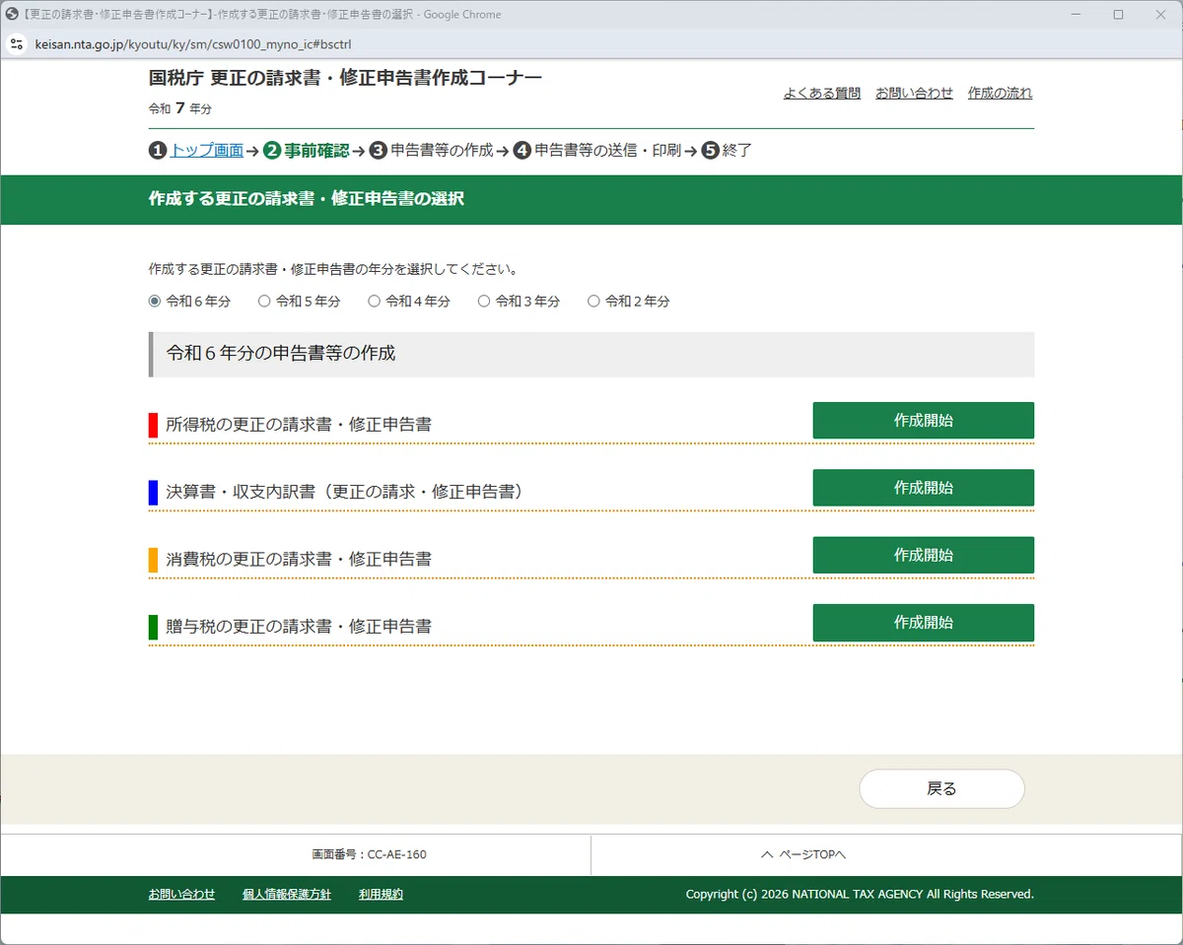
Task: Select 令和4年分 radio button
Action: [374, 302]
